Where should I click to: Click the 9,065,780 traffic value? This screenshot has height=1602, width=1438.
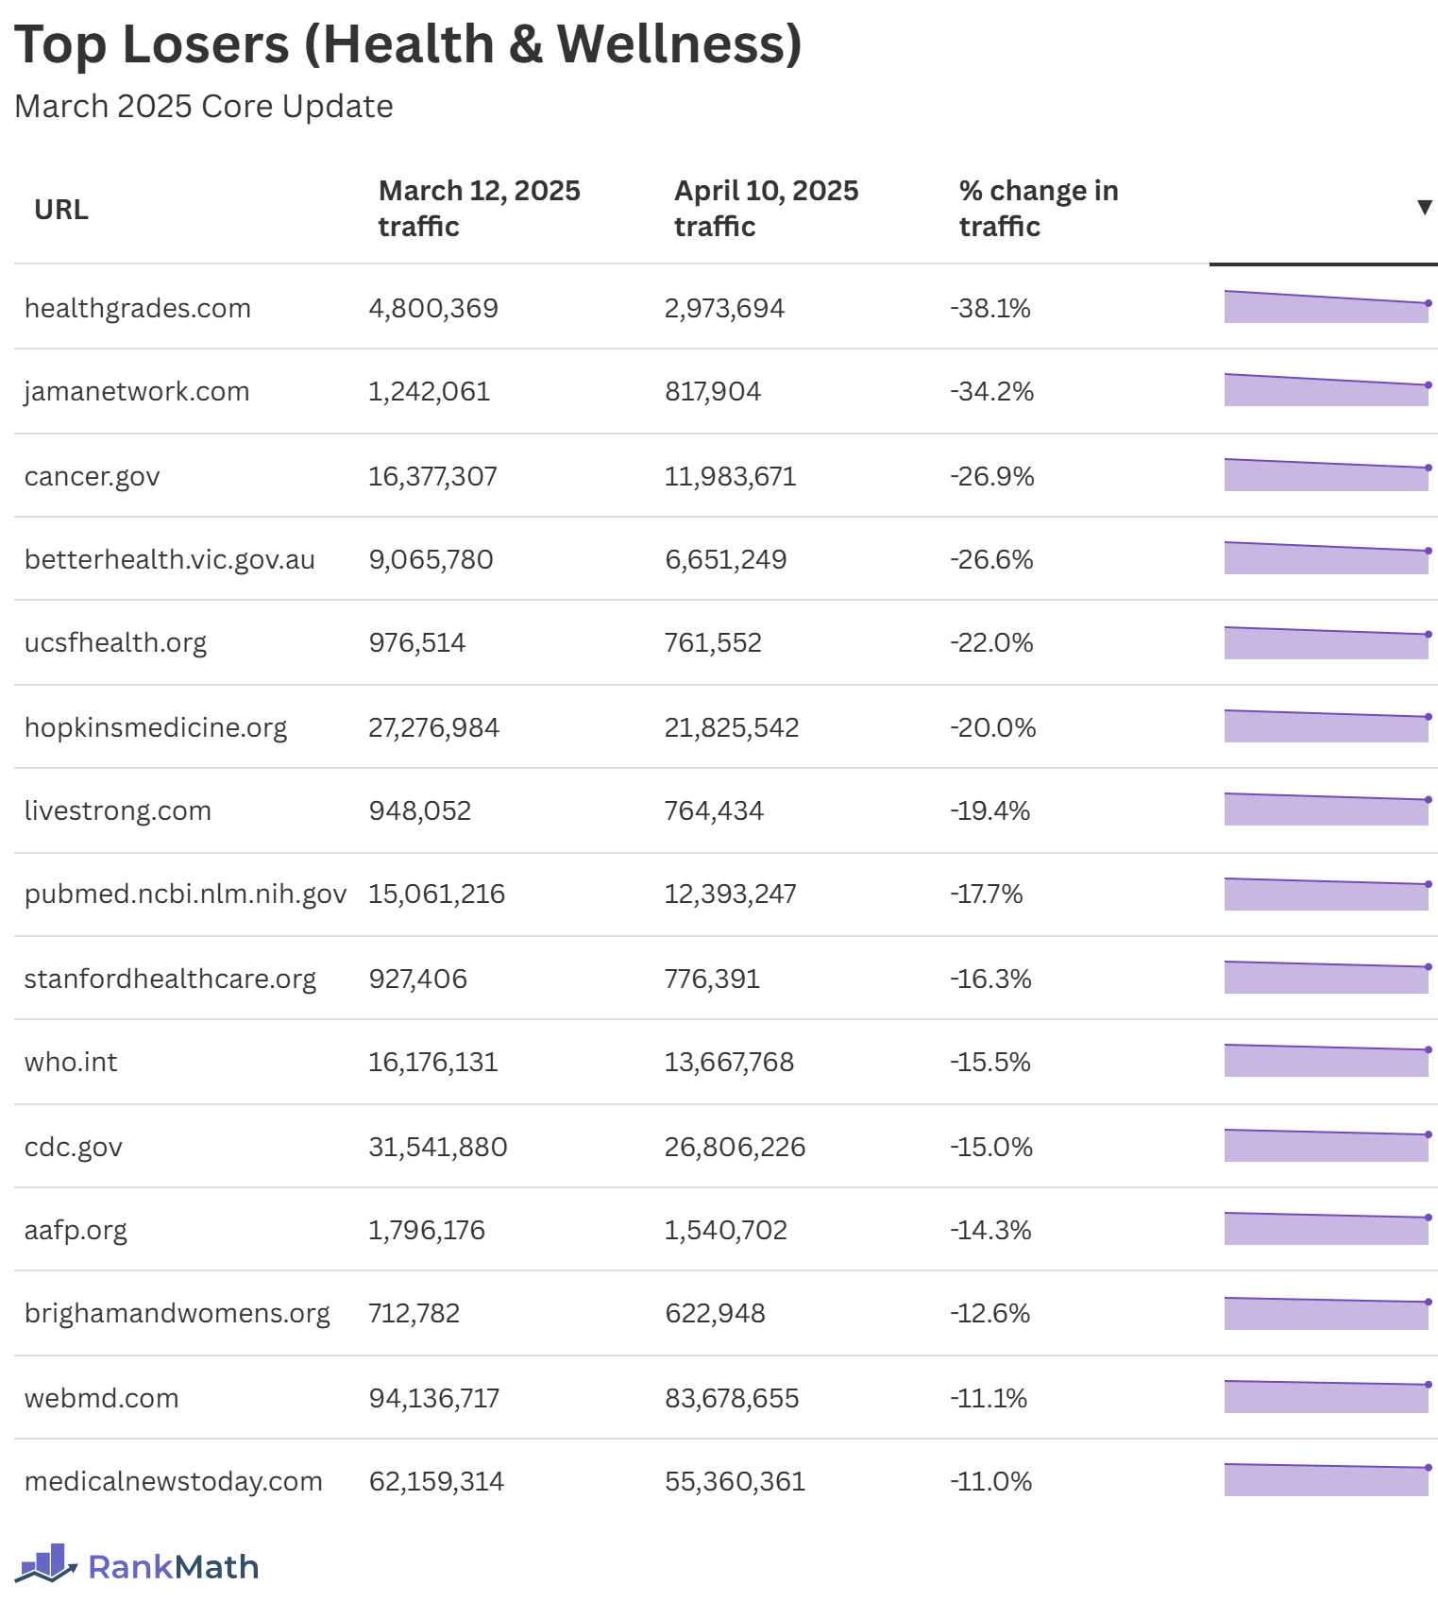[x=431, y=559]
